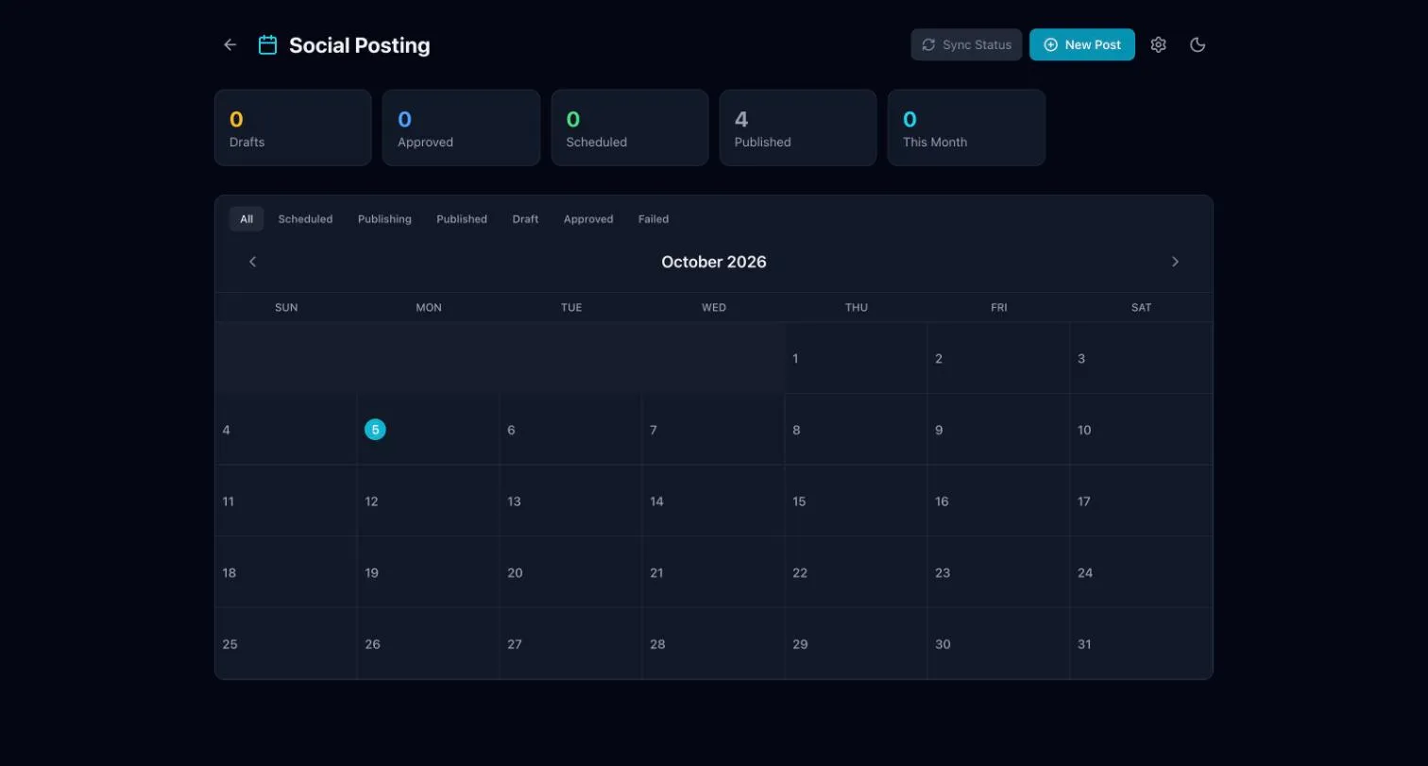Click day 29 in the calendar
This screenshot has width=1428, height=766.
tap(856, 644)
